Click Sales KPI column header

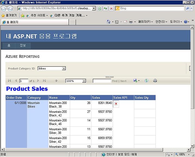click(x=123, y=98)
